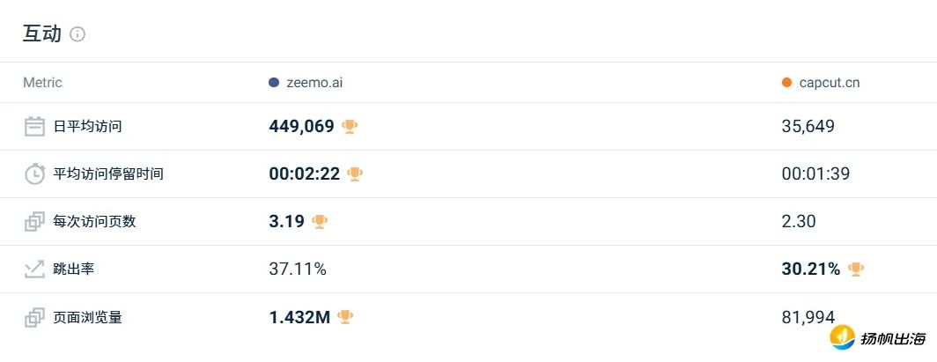This screenshot has width=937, height=362.
Task: Click the 日平均访问 row label
Action: tap(87, 127)
